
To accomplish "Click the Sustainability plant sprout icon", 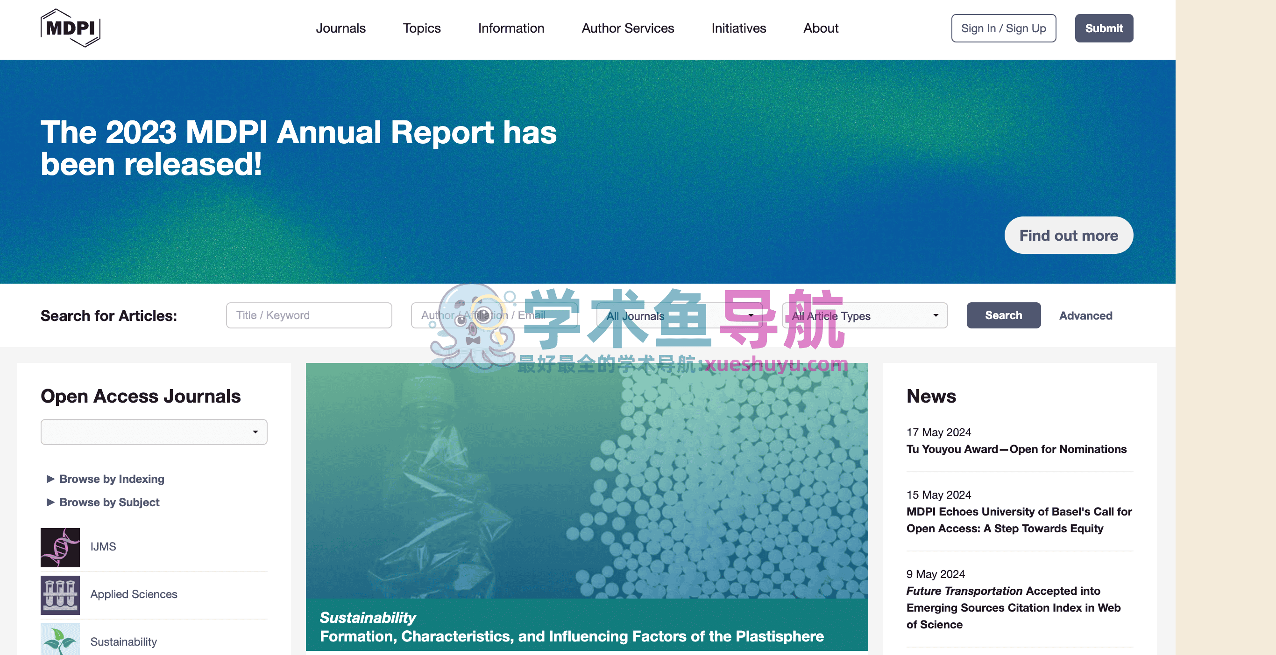I will pyautogui.click(x=60, y=639).
